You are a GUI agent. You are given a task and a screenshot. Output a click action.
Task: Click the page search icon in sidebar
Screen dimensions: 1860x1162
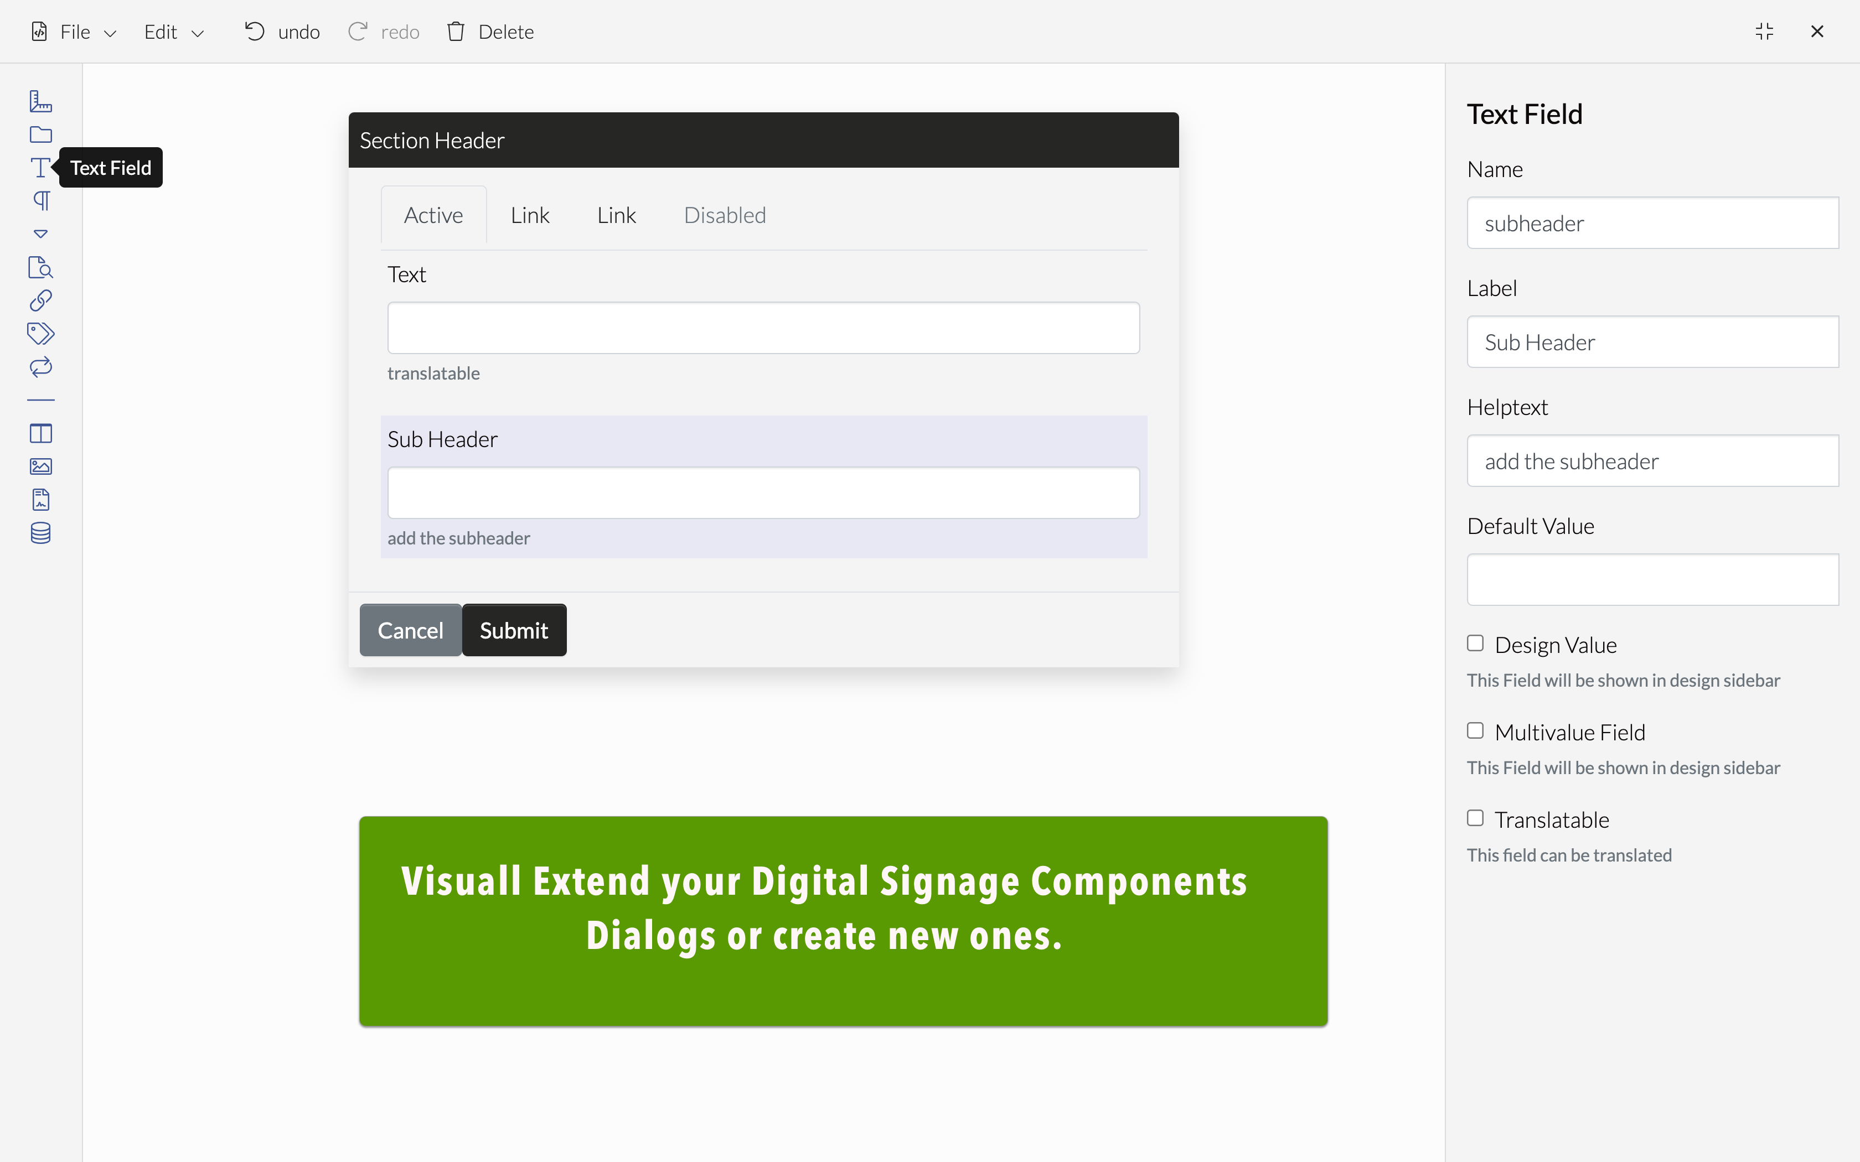[x=41, y=267]
